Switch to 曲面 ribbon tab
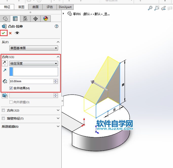The height and width of the screenshot is (168, 173). 36,7
